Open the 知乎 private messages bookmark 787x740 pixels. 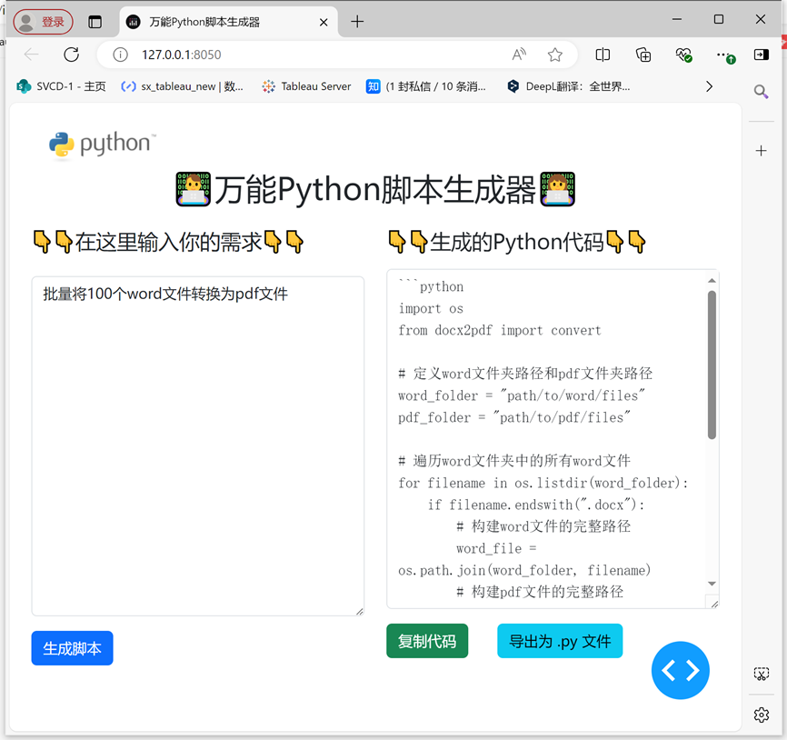pos(425,86)
